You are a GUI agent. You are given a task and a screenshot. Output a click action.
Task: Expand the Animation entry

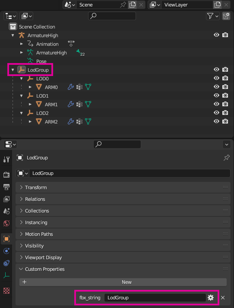tap(22, 44)
